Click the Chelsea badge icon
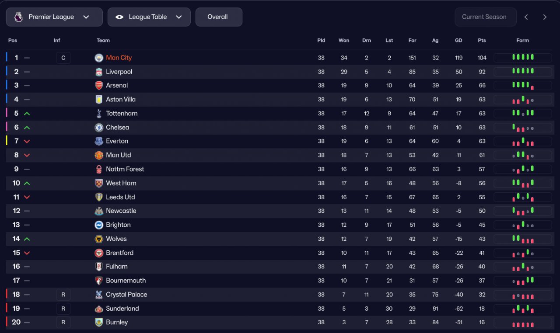Viewport: 560px width, 333px height. pos(99,128)
